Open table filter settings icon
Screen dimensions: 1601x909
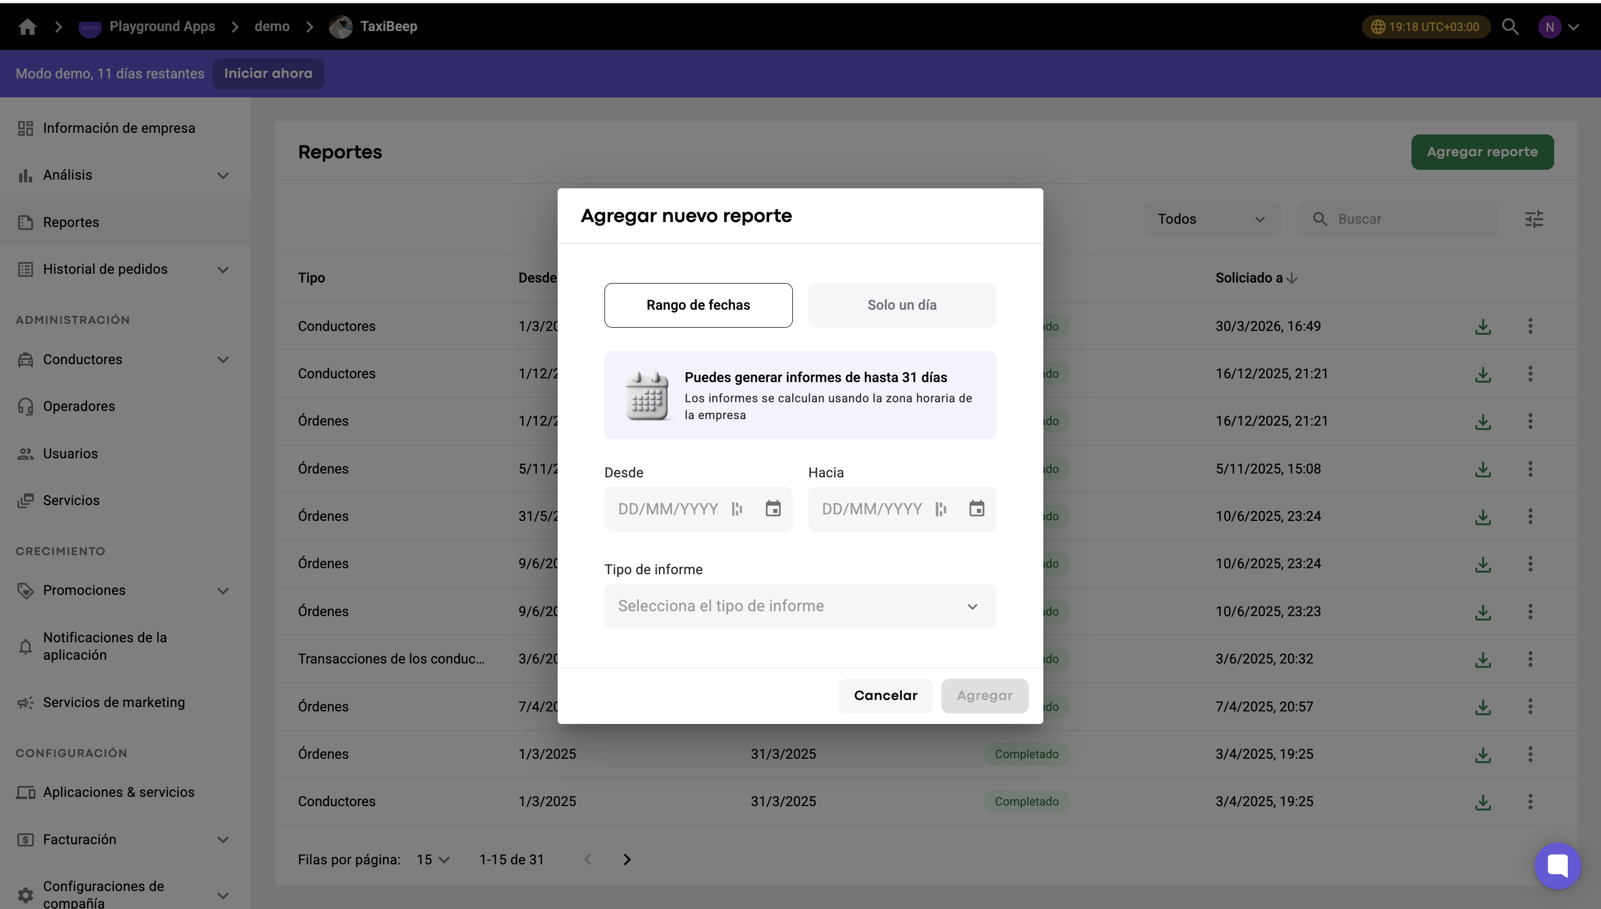tap(1533, 219)
